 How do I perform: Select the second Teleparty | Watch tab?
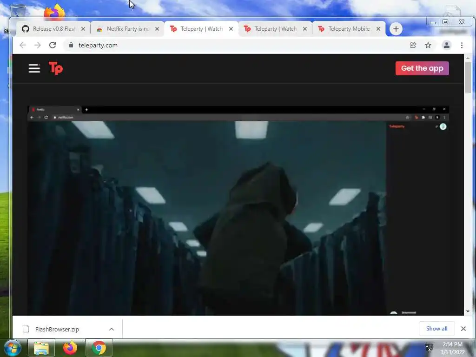coord(275,29)
